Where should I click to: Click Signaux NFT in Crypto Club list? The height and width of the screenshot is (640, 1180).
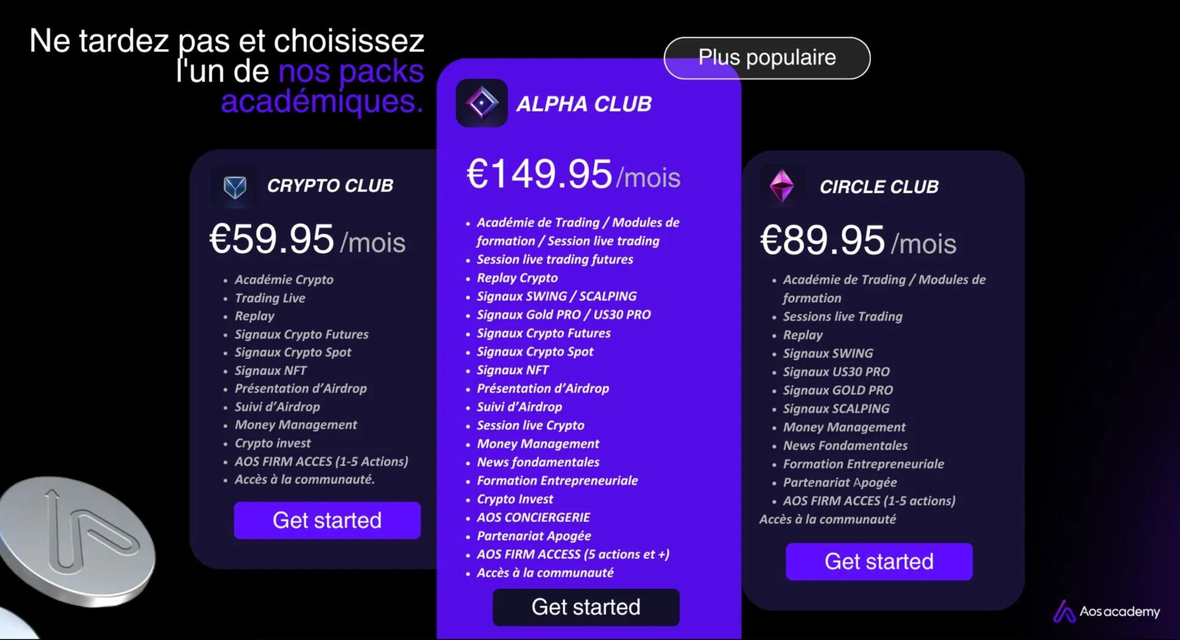pos(271,370)
